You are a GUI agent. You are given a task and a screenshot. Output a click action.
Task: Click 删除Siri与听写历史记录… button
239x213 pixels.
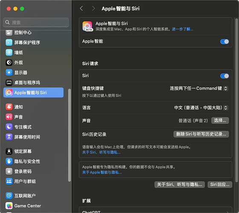pyautogui.click(x=201, y=134)
